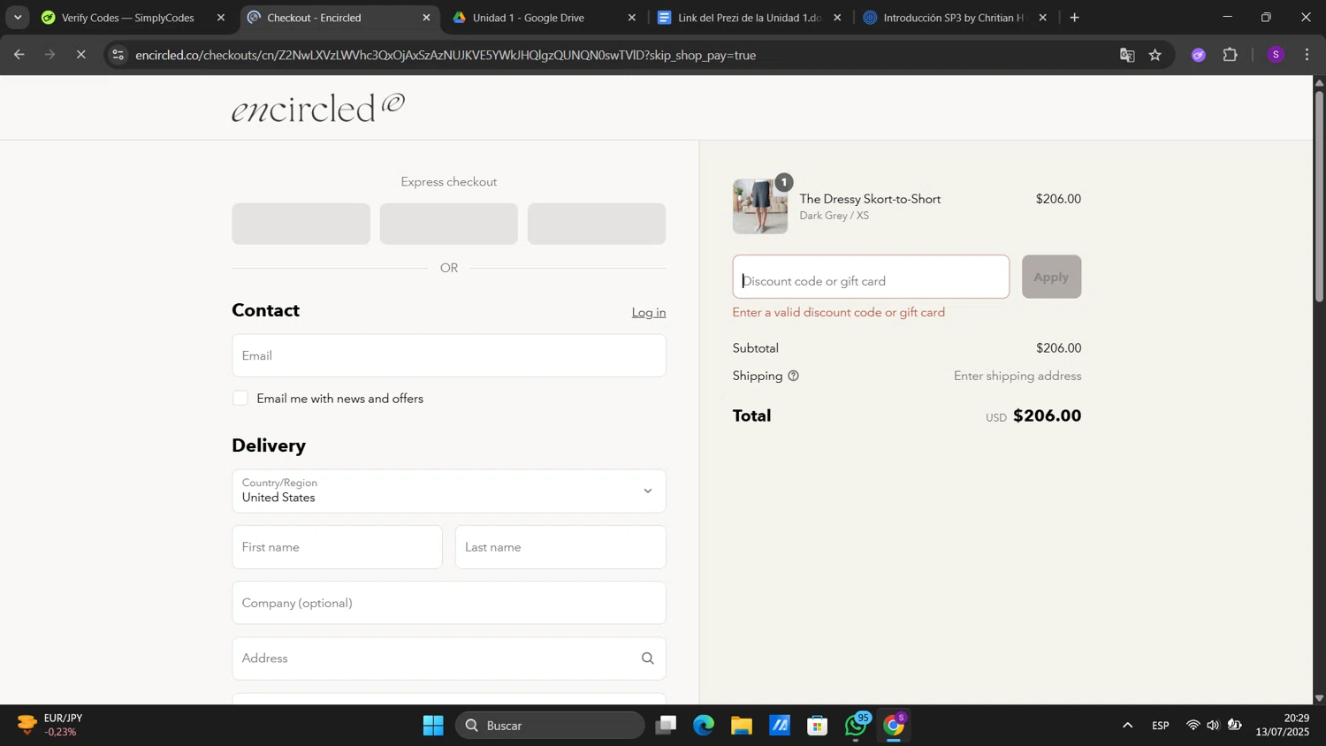
Task: Bookmark this page with the star icon
Action: (x=1155, y=55)
